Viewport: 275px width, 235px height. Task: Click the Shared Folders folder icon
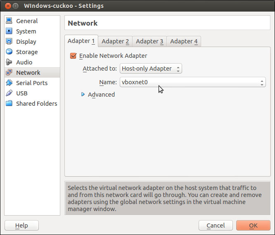pos(9,104)
